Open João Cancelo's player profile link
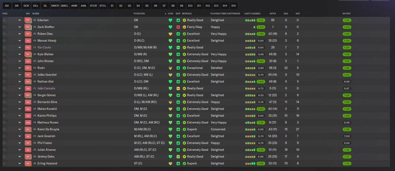The height and width of the screenshot is (171, 395). coord(46,88)
